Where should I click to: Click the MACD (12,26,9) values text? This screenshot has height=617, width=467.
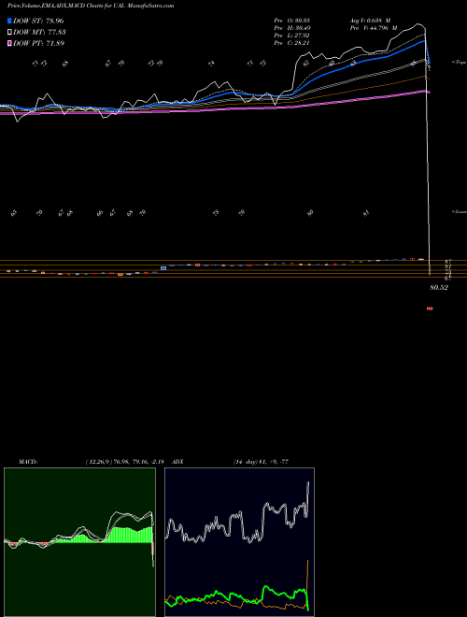[x=124, y=462]
